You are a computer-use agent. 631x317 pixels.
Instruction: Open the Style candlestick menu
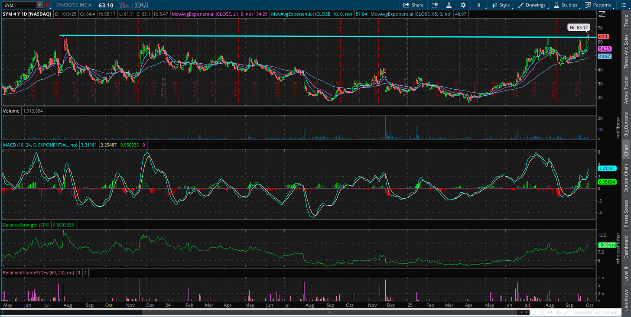pos(501,5)
